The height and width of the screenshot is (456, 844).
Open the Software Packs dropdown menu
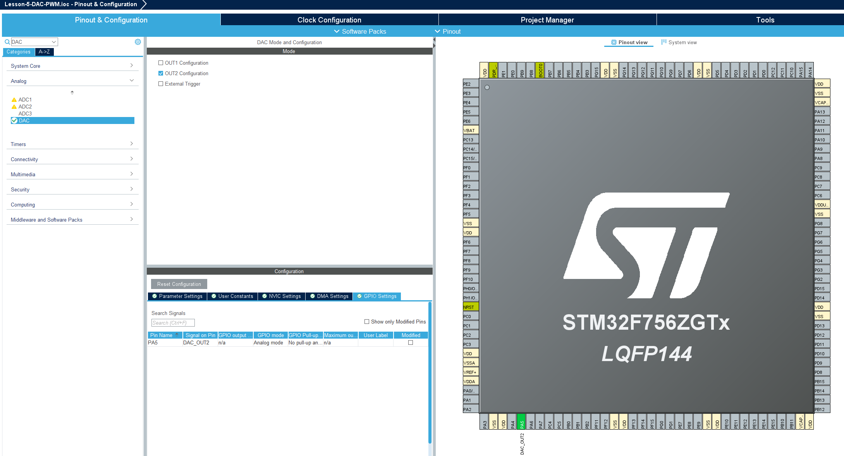(x=360, y=31)
